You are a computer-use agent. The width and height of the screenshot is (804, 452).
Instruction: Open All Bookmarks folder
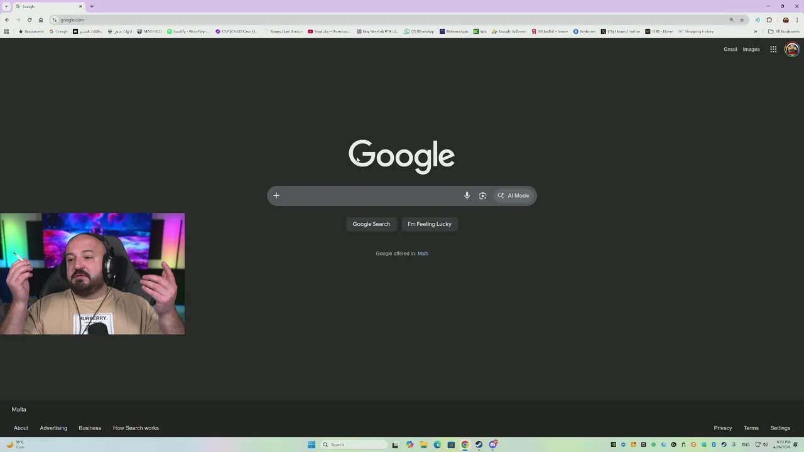click(784, 31)
